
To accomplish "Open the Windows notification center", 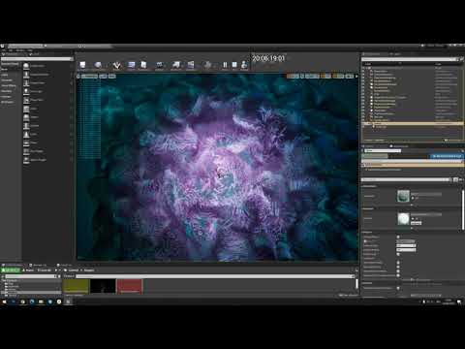I will (459, 301).
